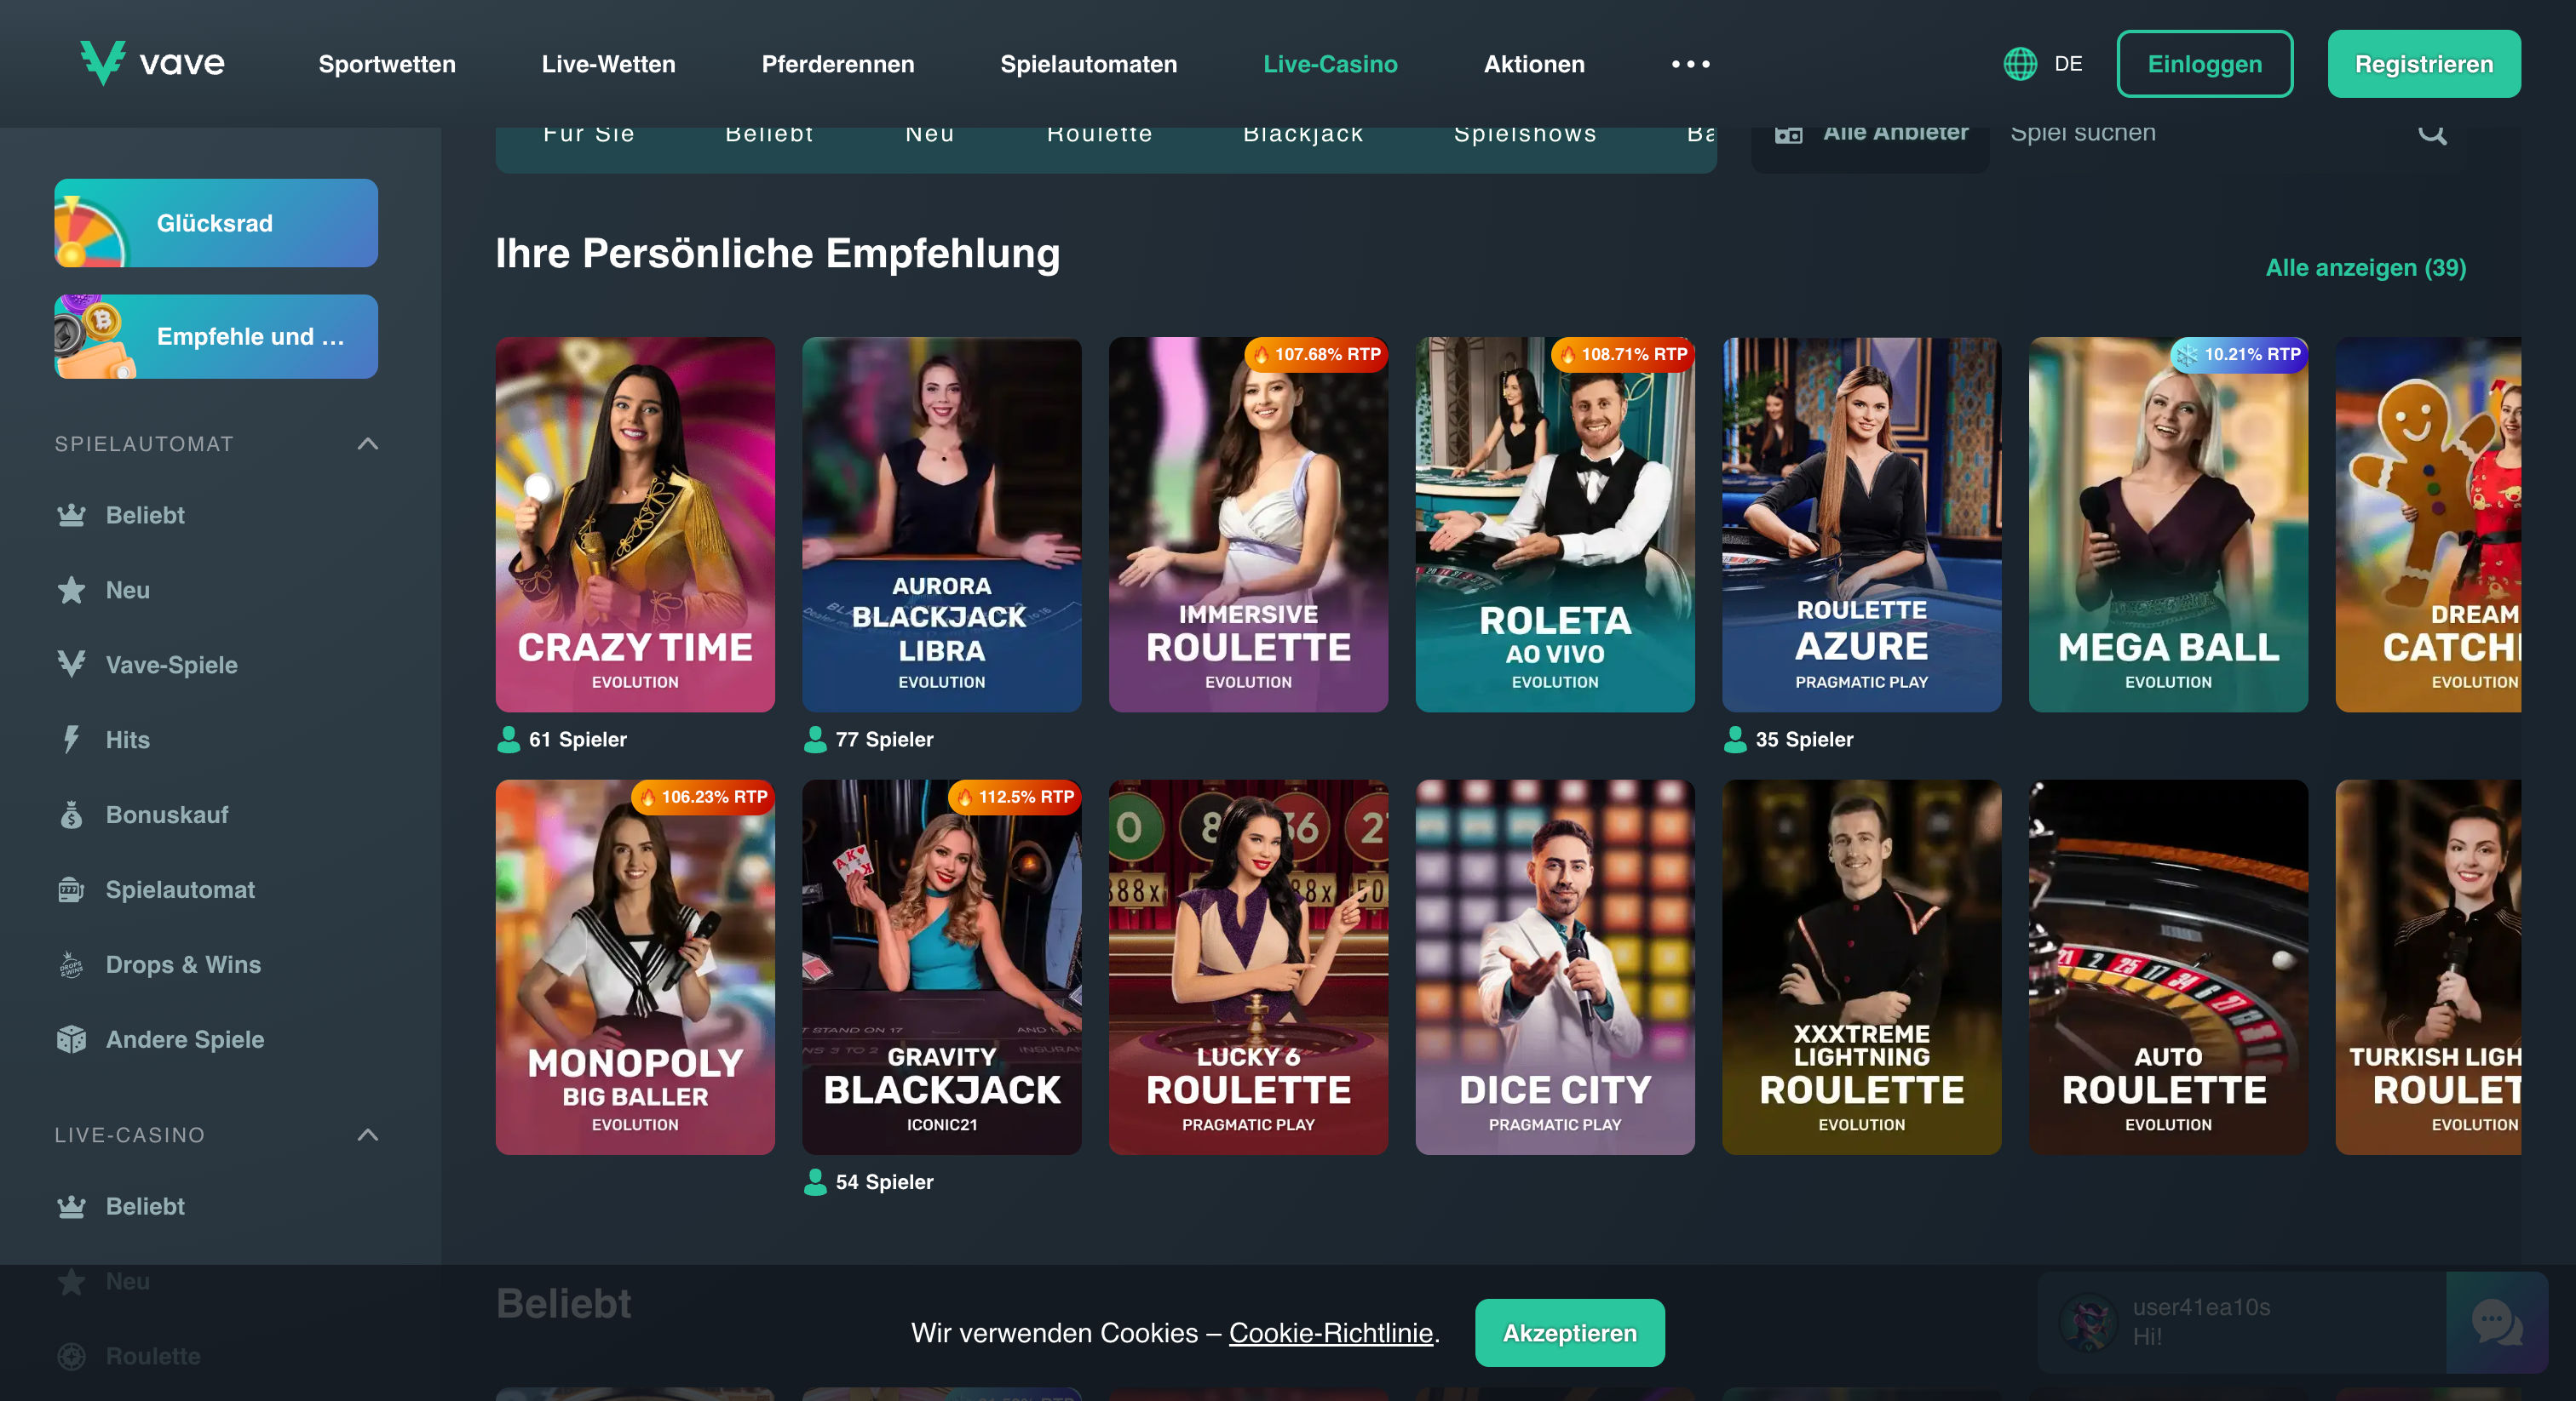Select the Hits lightning bolt icon

(71, 740)
